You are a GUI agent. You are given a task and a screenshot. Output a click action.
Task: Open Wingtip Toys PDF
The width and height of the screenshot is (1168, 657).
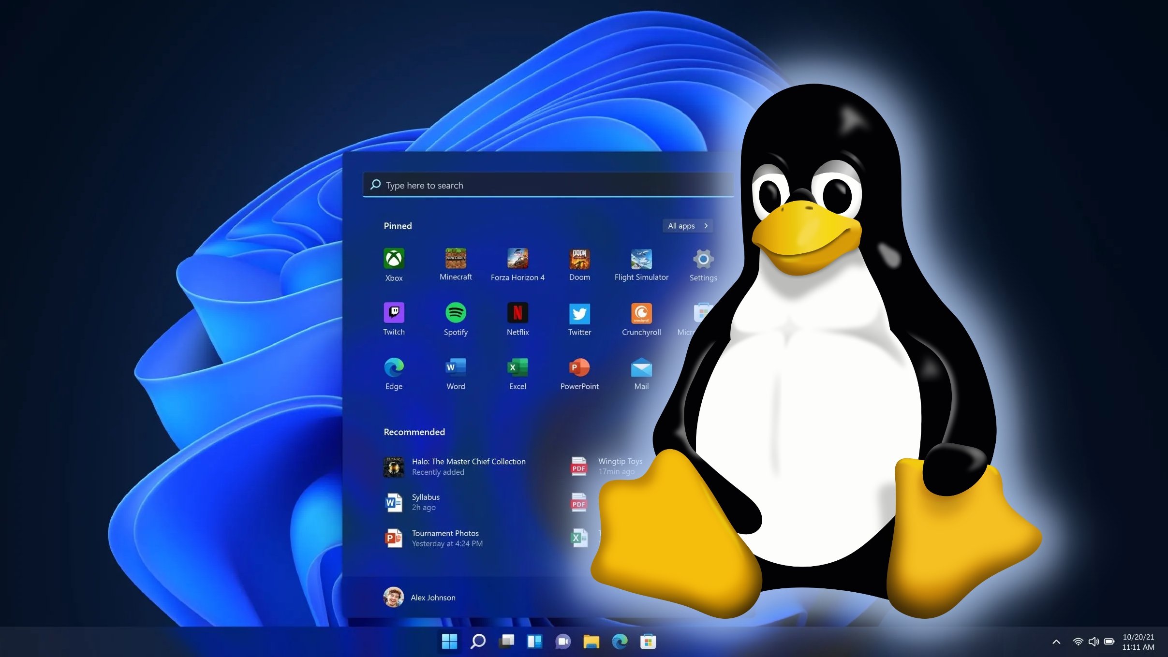(607, 467)
